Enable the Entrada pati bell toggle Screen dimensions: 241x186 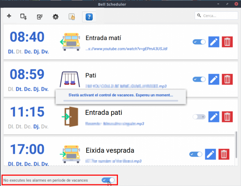tap(199, 117)
